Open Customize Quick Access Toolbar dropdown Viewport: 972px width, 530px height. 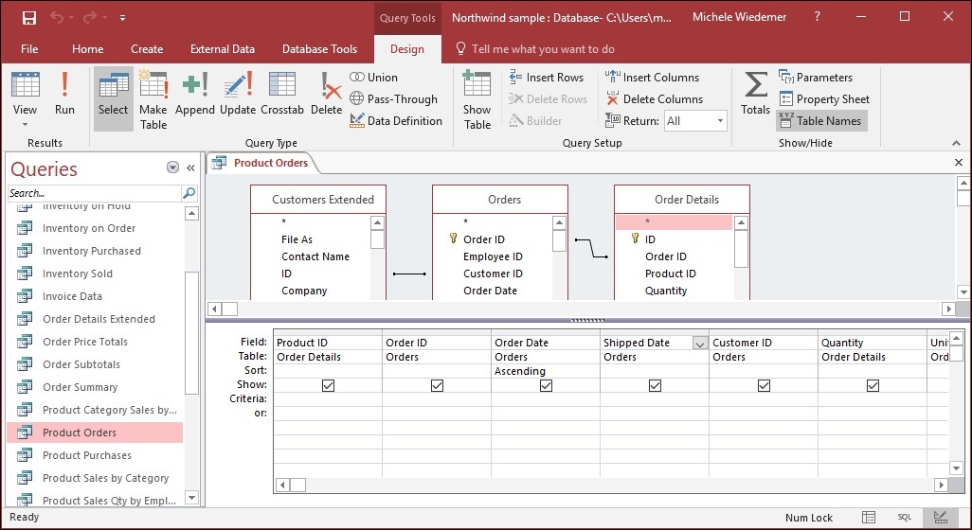pyautogui.click(x=122, y=18)
